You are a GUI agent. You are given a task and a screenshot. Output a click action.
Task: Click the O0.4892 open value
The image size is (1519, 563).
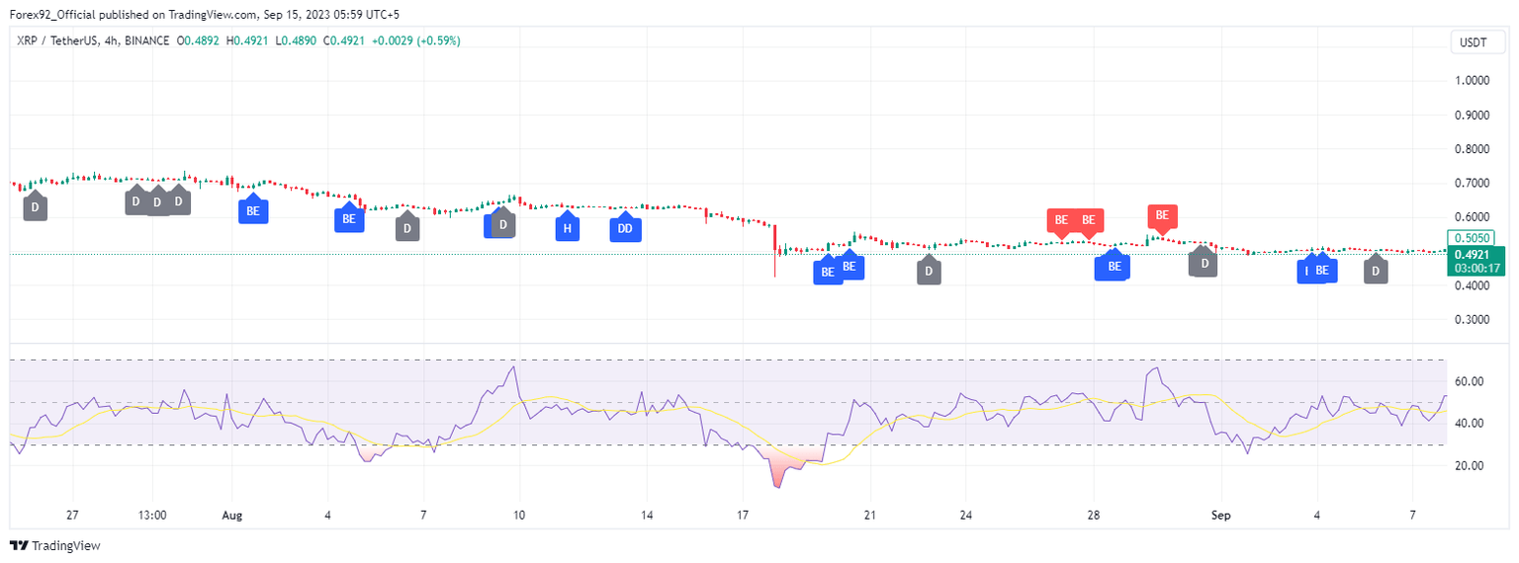pos(200,40)
